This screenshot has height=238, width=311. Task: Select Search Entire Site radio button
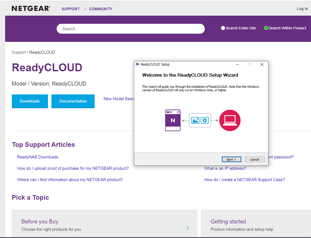pos(223,28)
